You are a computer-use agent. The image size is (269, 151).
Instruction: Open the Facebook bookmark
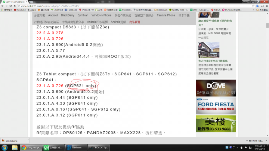(x=71, y=10)
